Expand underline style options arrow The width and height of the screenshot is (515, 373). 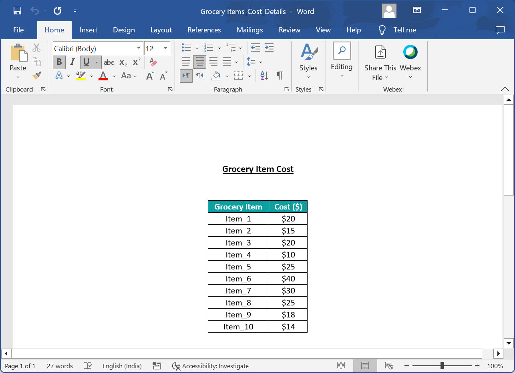(x=97, y=62)
